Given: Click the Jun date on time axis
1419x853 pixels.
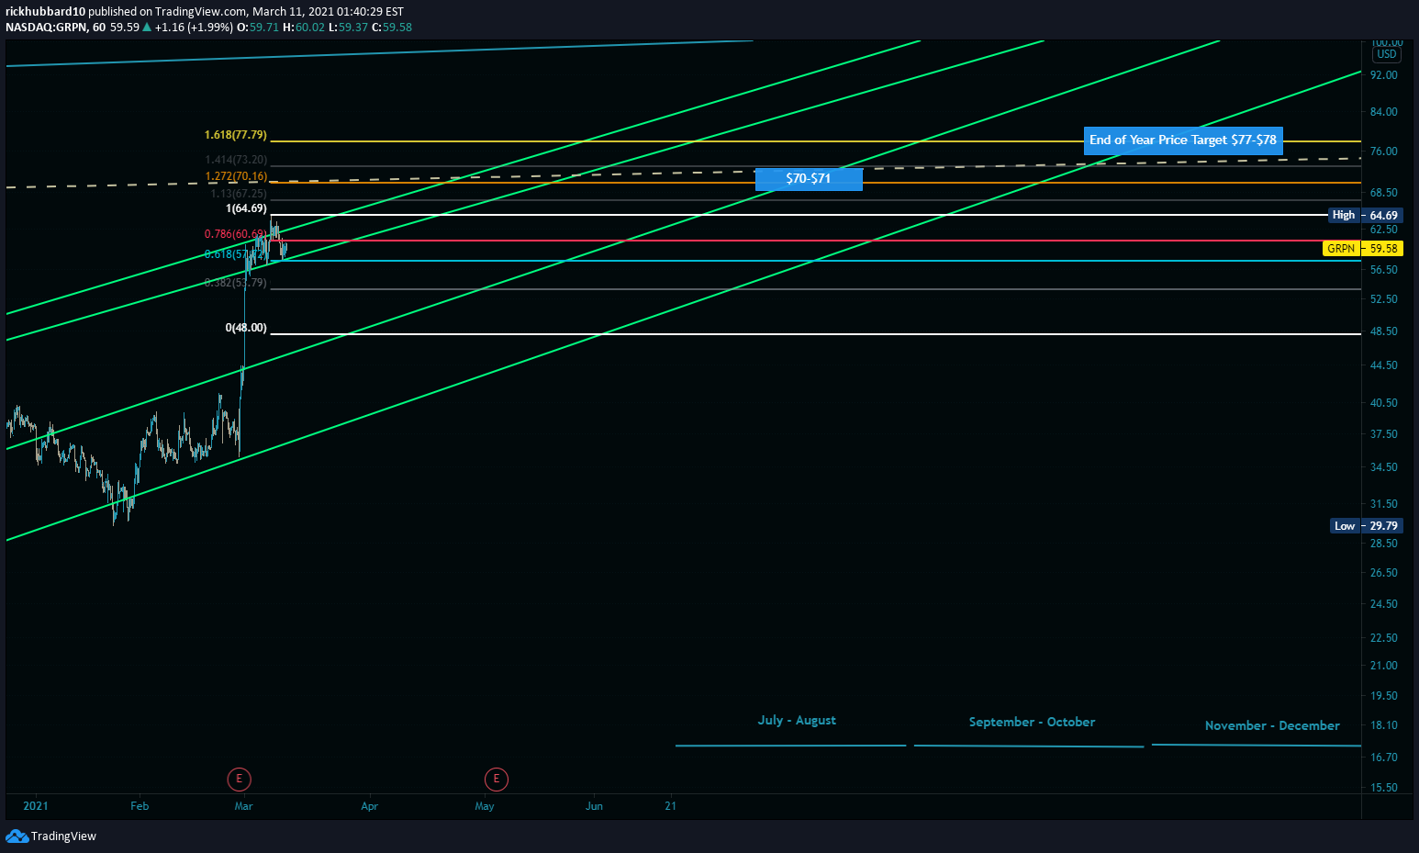Looking at the screenshot, I should coord(595,806).
